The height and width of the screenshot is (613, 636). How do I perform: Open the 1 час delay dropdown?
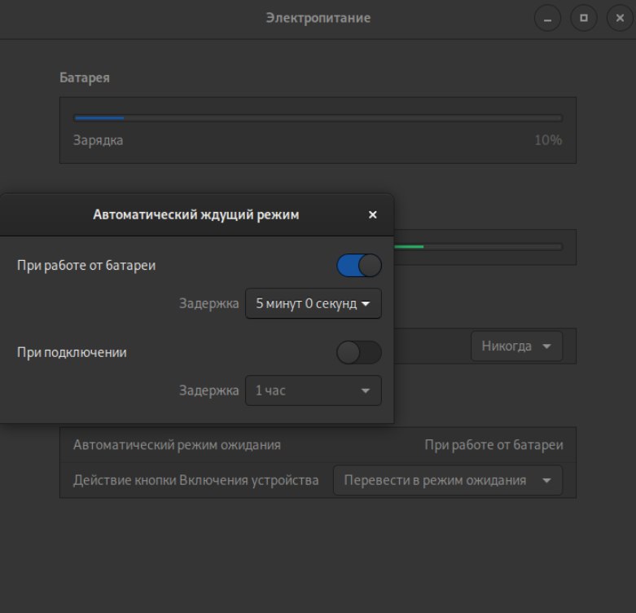(x=314, y=390)
